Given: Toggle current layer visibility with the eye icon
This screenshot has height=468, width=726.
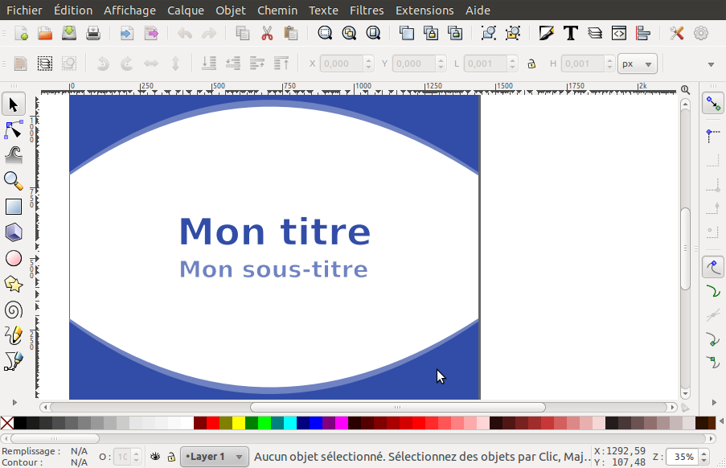Looking at the screenshot, I should coord(154,456).
